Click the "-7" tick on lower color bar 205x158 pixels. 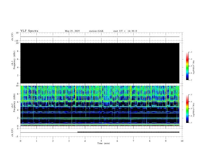coord(191,123)
